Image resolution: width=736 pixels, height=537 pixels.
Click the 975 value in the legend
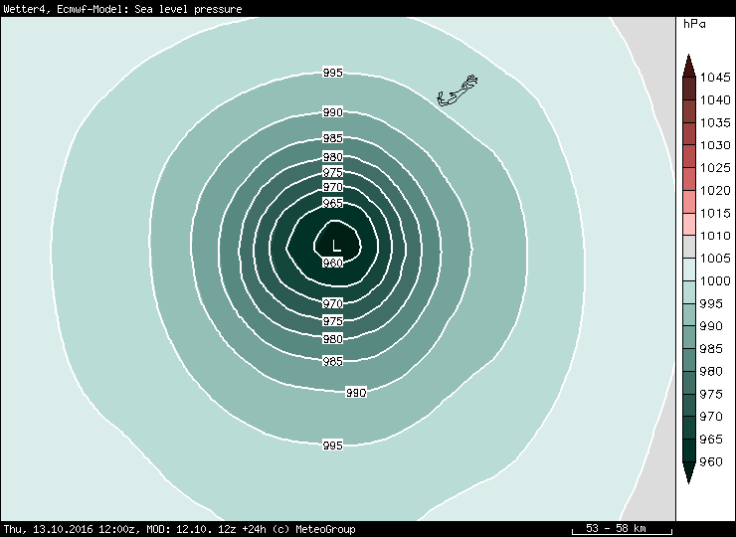click(x=711, y=394)
